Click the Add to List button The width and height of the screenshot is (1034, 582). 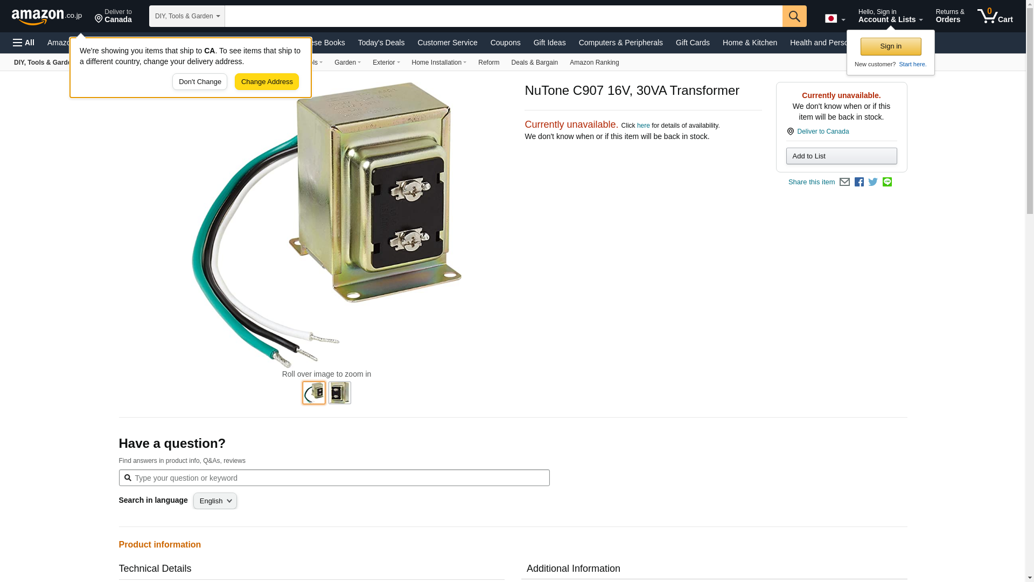point(841,156)
